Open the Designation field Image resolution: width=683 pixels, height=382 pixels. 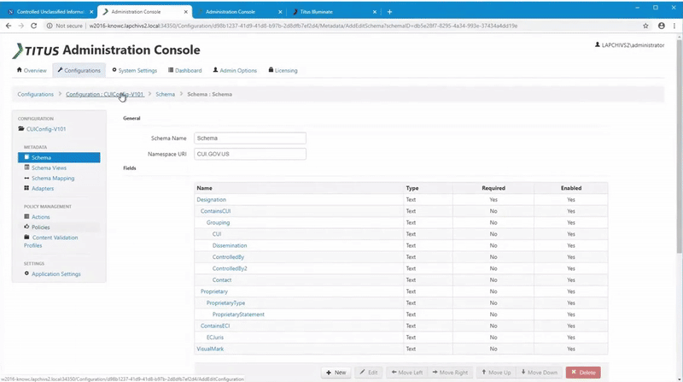[211, 200]
